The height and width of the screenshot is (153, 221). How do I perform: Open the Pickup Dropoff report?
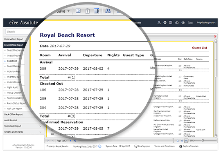[14, 93]
